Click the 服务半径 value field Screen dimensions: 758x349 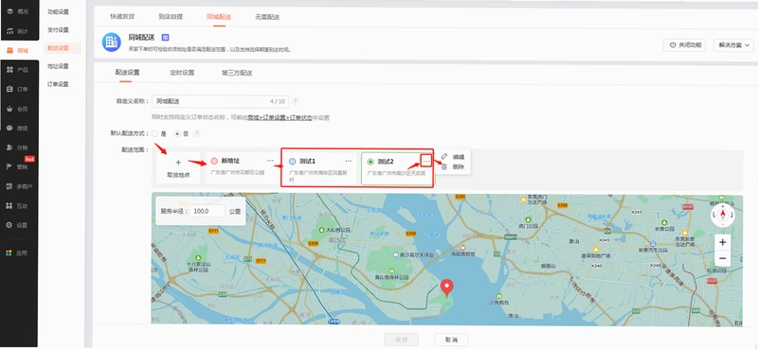pyautogui.click(x=207, y=212)
